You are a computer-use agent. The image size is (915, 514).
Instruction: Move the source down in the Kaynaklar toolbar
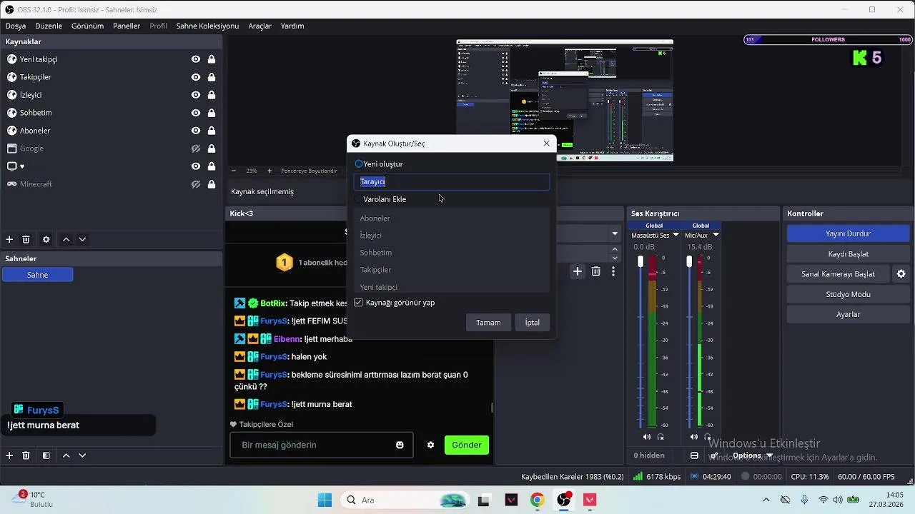pos(82,240)
